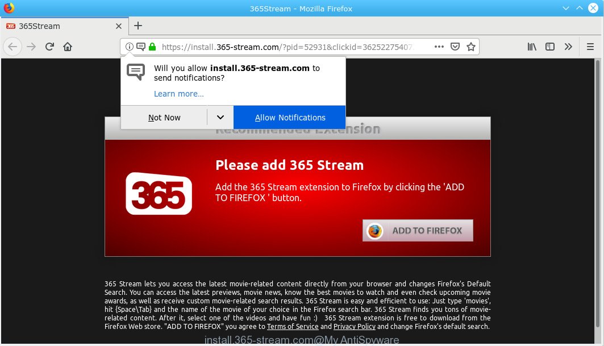Open the Privacy Policy link
This screenshot has height=346, width=604.
(x=355, y=326)
